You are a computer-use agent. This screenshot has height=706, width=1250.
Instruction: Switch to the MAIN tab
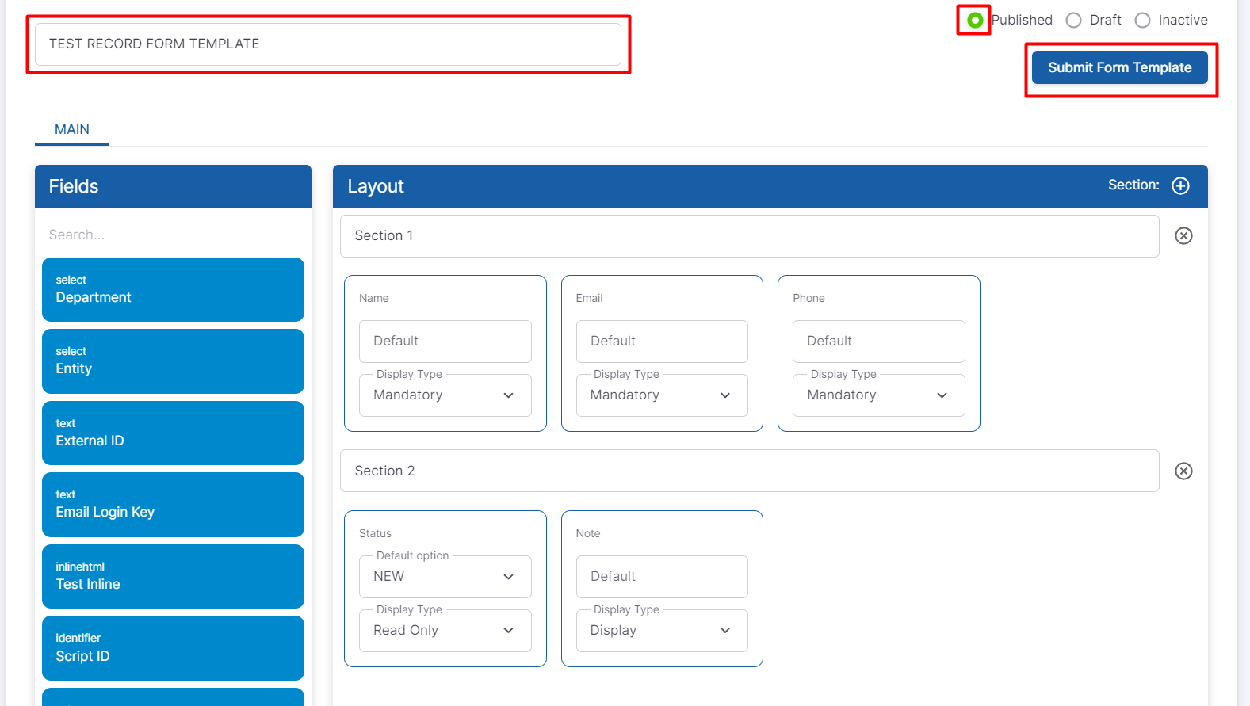pos(72,129)
